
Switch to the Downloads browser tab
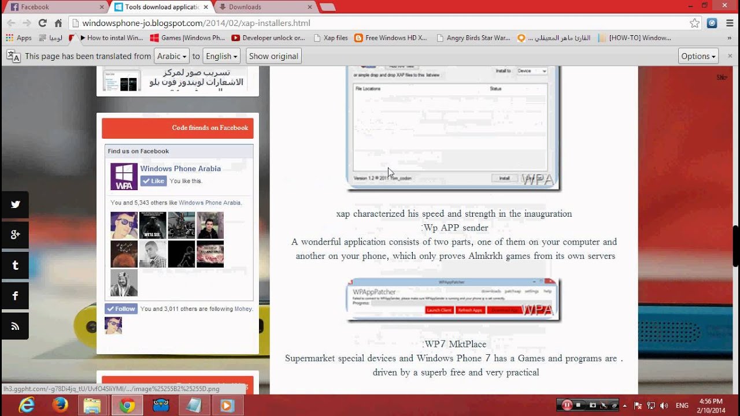pos(265,7)
